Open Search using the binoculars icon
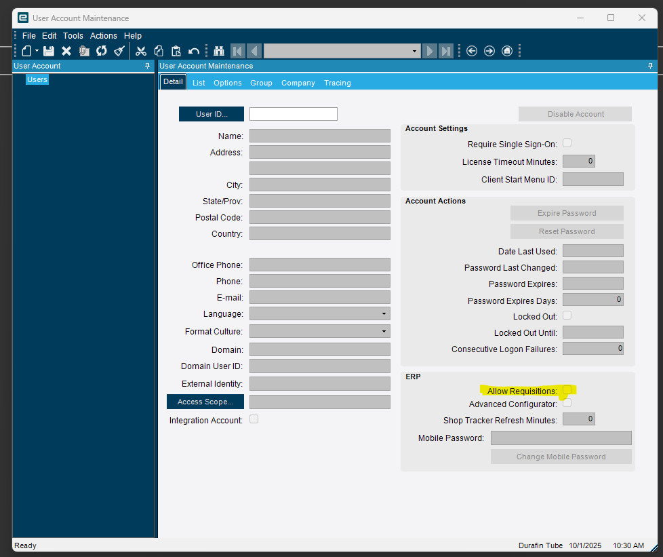This screenshot has height=557, width=663. pos(219,51)
